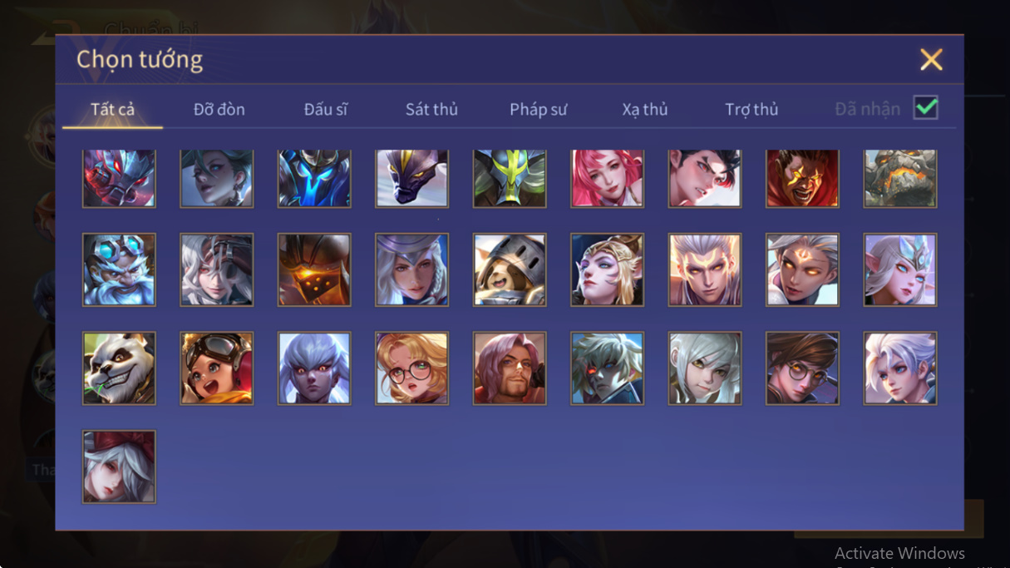
Task: Select the hero with red hood
Action: click(x=119, y=467)
